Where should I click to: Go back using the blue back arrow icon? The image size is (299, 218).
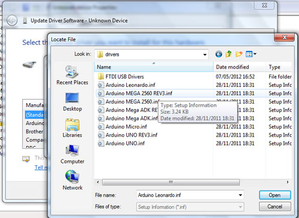pyautogui.click(x=219, y=54)
